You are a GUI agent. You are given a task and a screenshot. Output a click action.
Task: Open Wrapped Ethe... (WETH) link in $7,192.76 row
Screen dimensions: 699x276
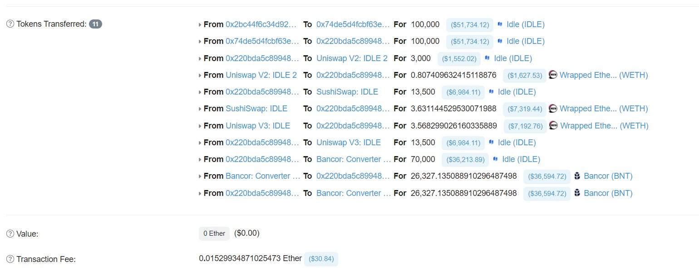point(605,126)
